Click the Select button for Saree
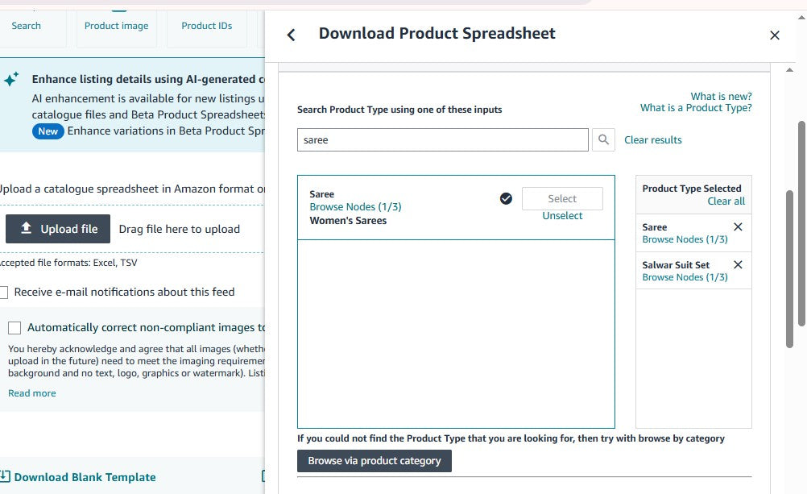 tap(562, 198)
